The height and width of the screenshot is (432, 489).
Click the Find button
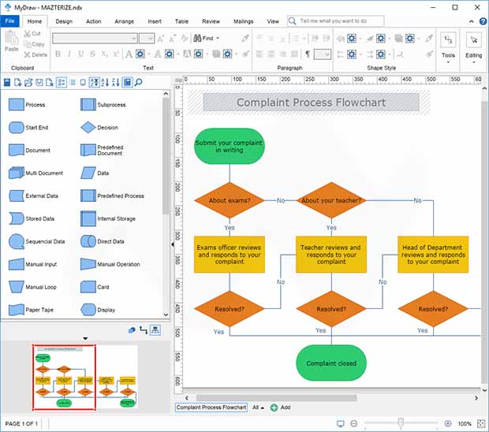(x=203, y=39)
